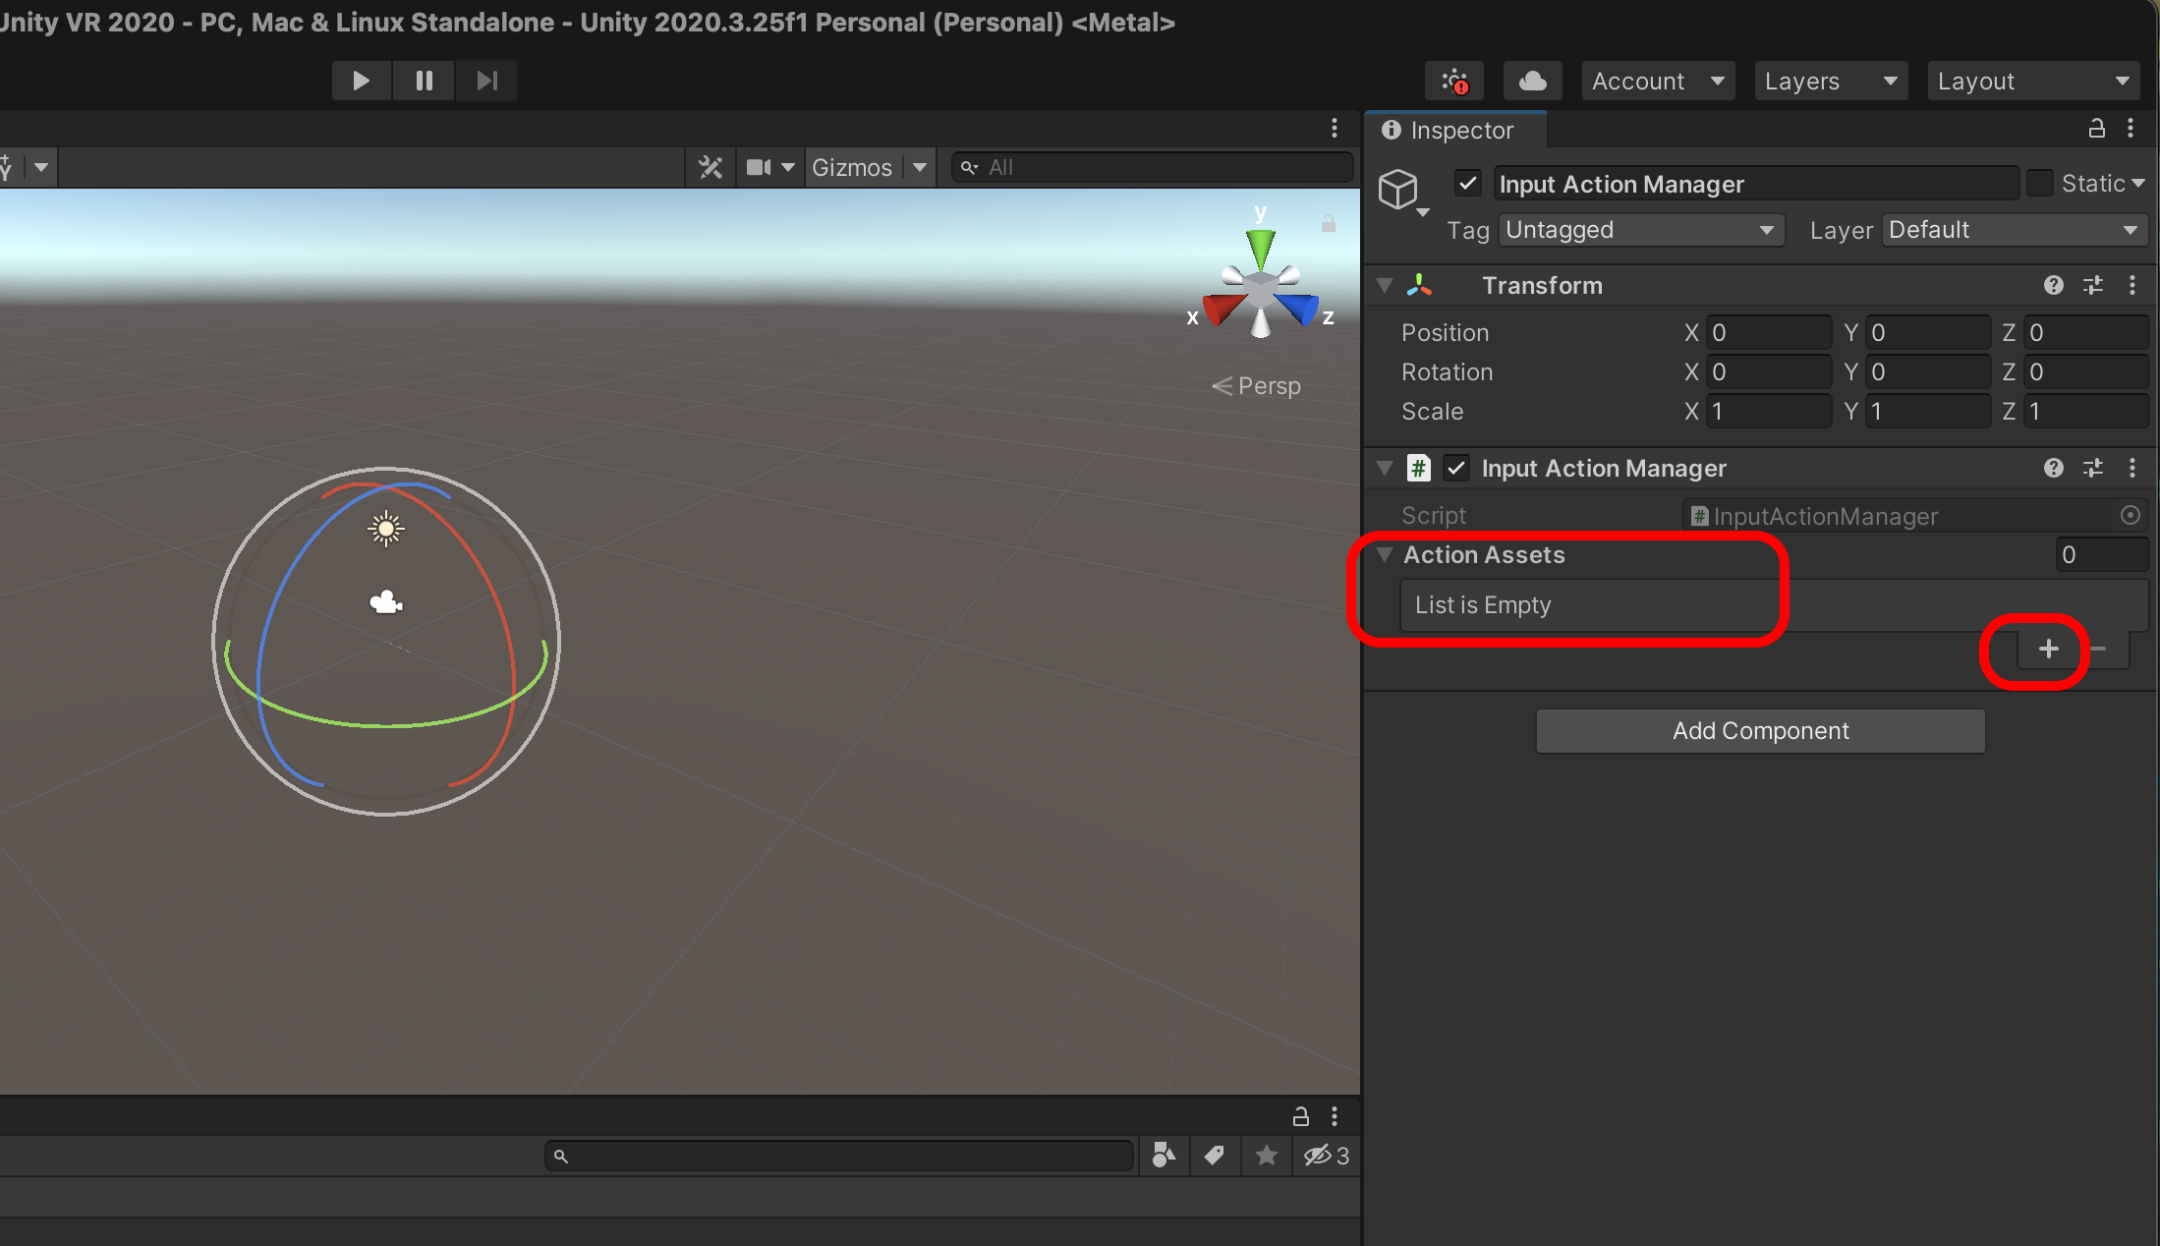Click the plus button to add Action Asset
2160x1246 pixels.
2048,649
